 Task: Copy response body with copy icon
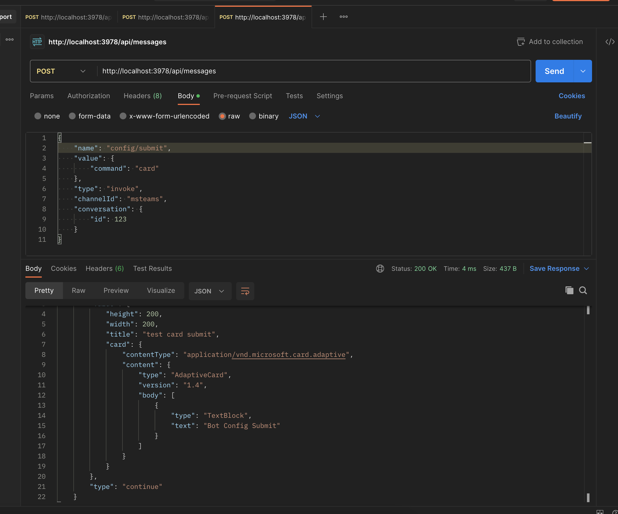[569, 290]
